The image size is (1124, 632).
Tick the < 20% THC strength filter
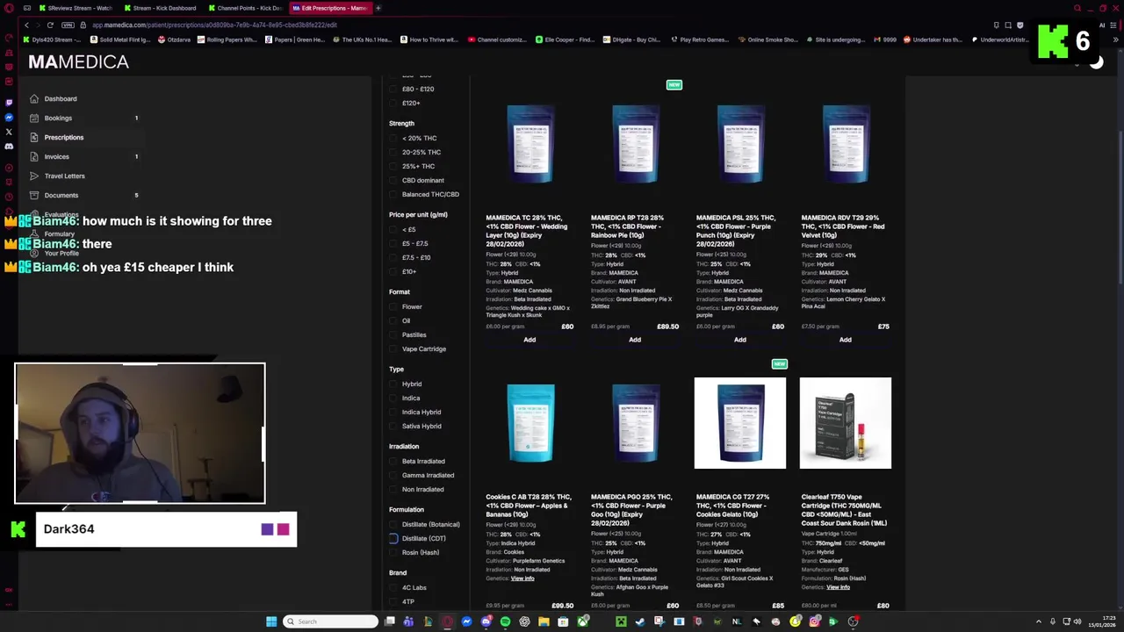pyautogui.click(x=393, y=138)
